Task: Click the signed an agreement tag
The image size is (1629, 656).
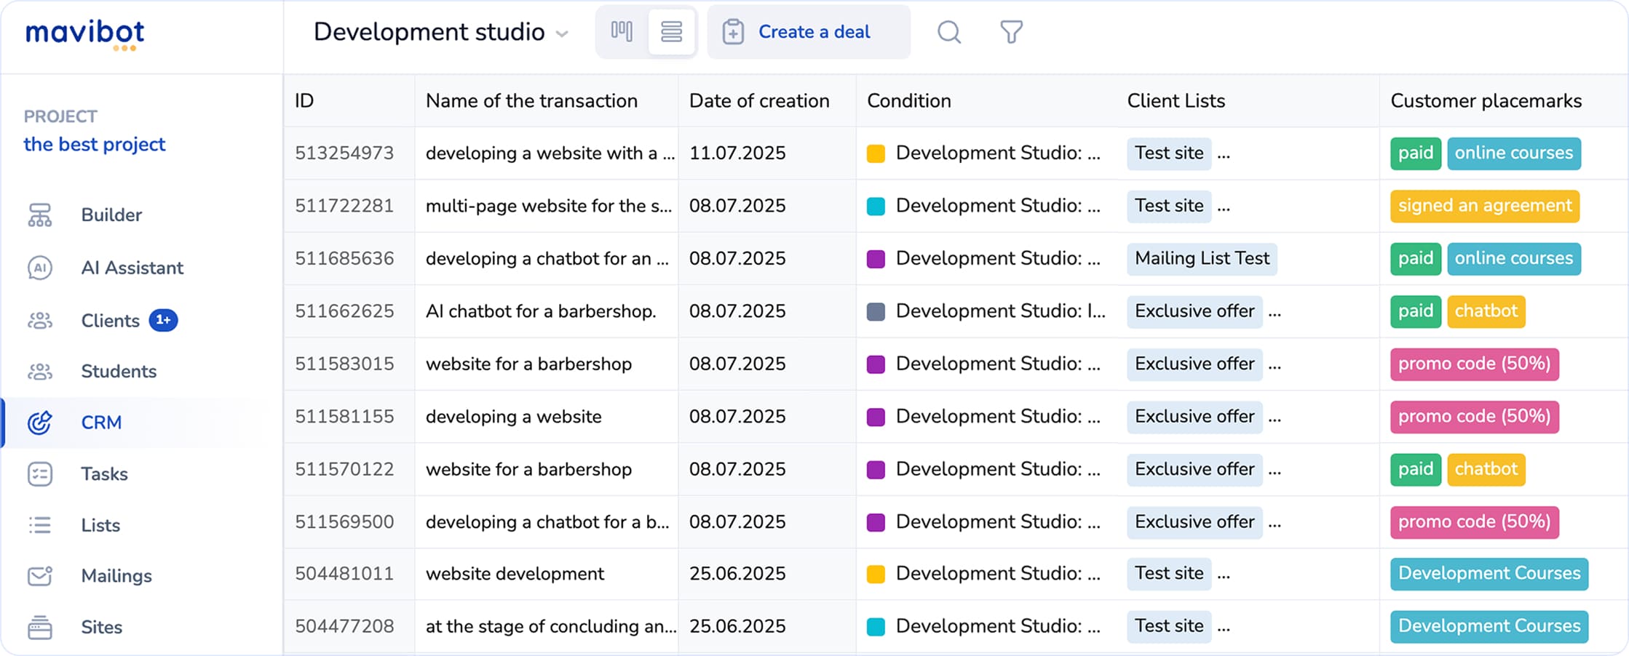Action: point(1485,206)
